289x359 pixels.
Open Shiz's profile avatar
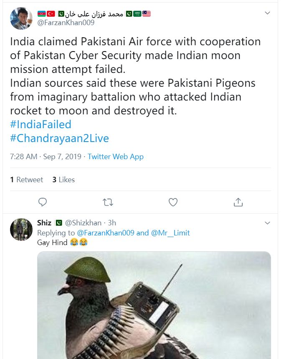tap(21, 229)
